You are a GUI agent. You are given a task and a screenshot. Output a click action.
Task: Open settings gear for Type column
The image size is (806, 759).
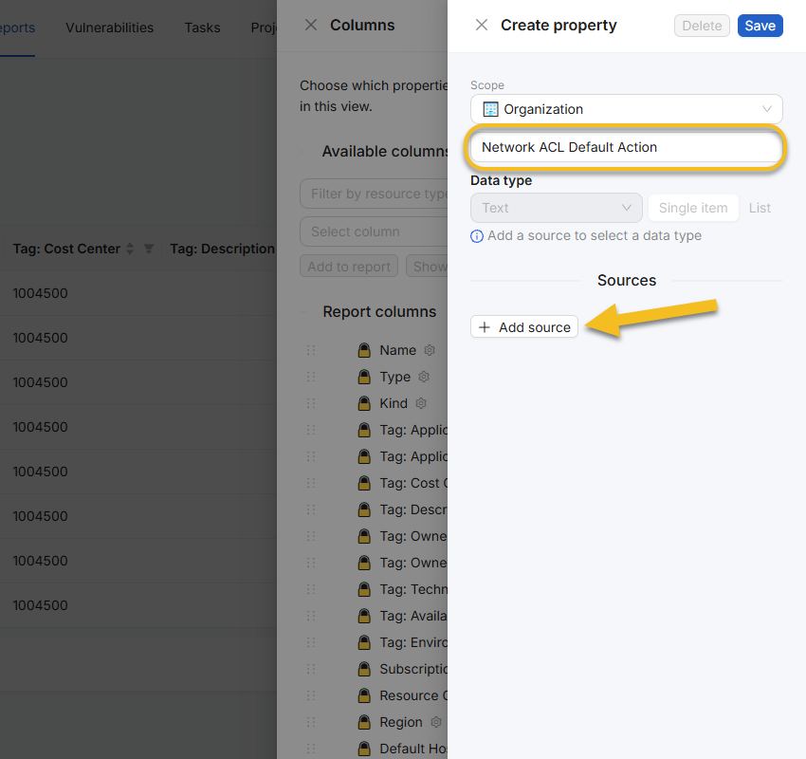(424, 377)
